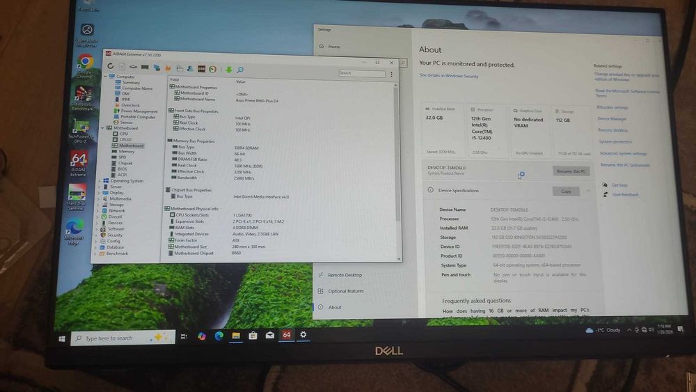Click the green download arrow in AIDA64 toolbar
The height and width of the screenshot is (392, 696).
click(228, 69)
